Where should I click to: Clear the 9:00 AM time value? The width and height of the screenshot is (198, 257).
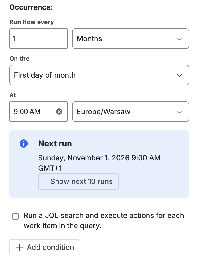tap(59, 112)
